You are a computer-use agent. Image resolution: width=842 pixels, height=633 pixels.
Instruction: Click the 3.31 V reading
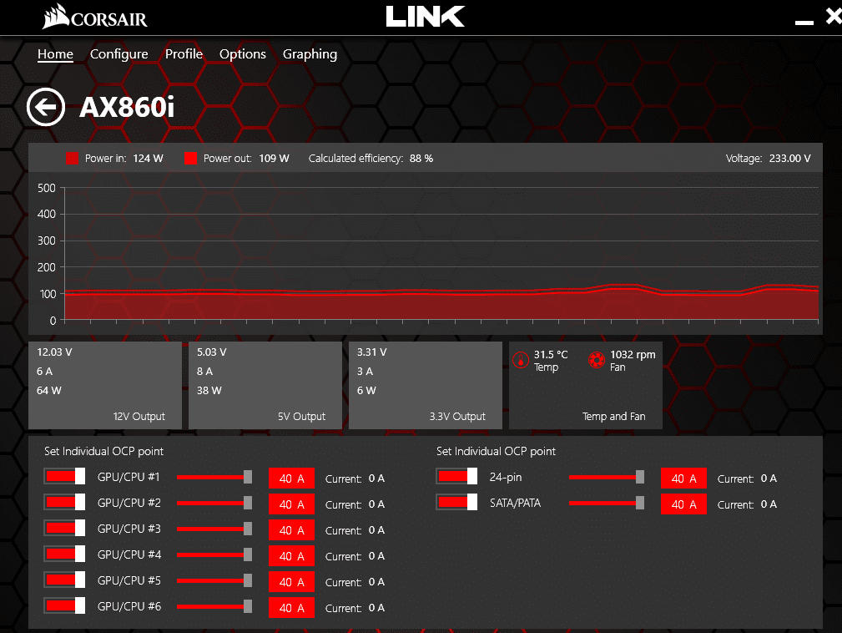[371, 352]
